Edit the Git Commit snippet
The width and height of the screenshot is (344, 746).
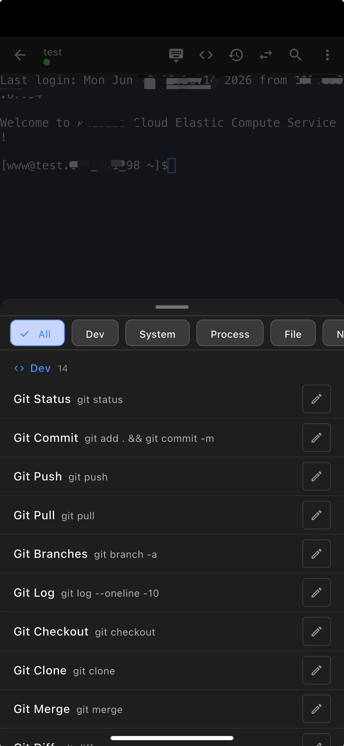(x=316, y=438)
